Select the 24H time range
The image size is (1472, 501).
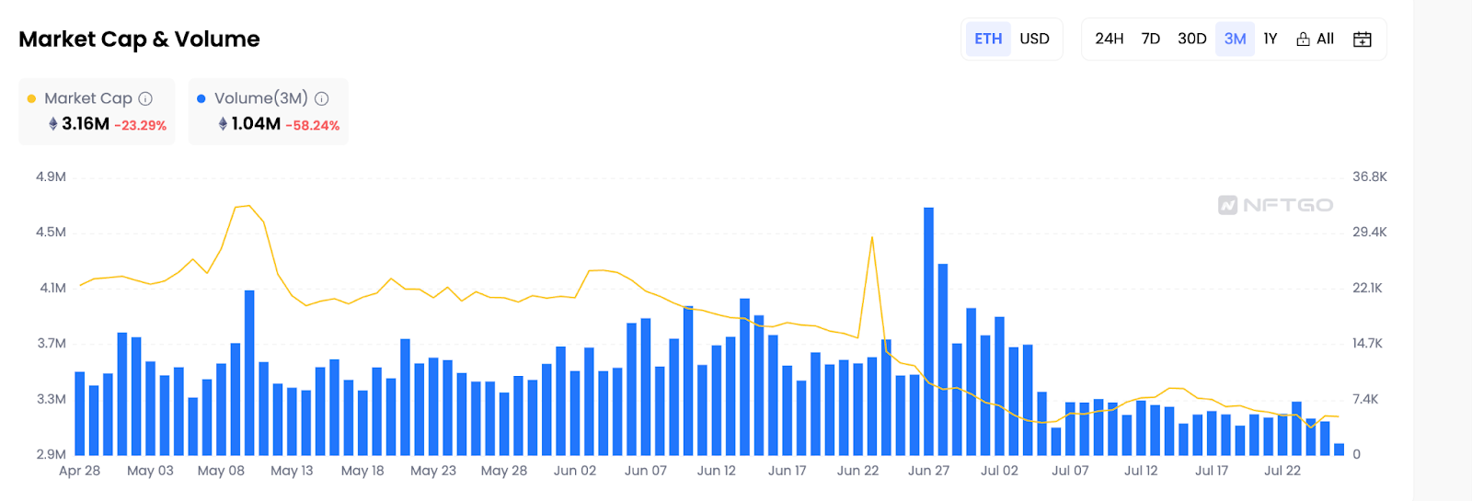(x=1110, y=39)
